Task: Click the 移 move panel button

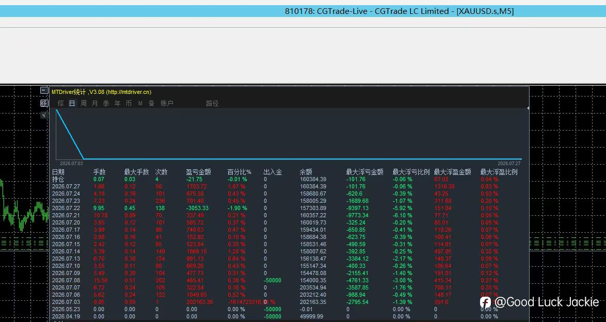Action: point(44,103)
